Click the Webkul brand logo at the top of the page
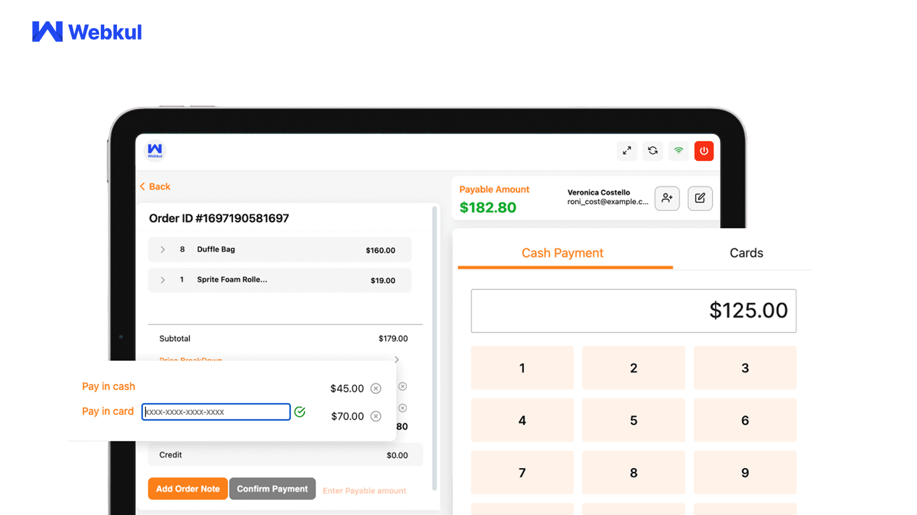The height and width of the screenshot is (515, 917). point(87,32)
